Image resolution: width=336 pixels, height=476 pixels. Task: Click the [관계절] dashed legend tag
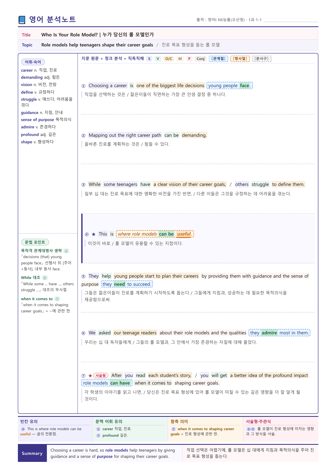[x=218, y=59]
